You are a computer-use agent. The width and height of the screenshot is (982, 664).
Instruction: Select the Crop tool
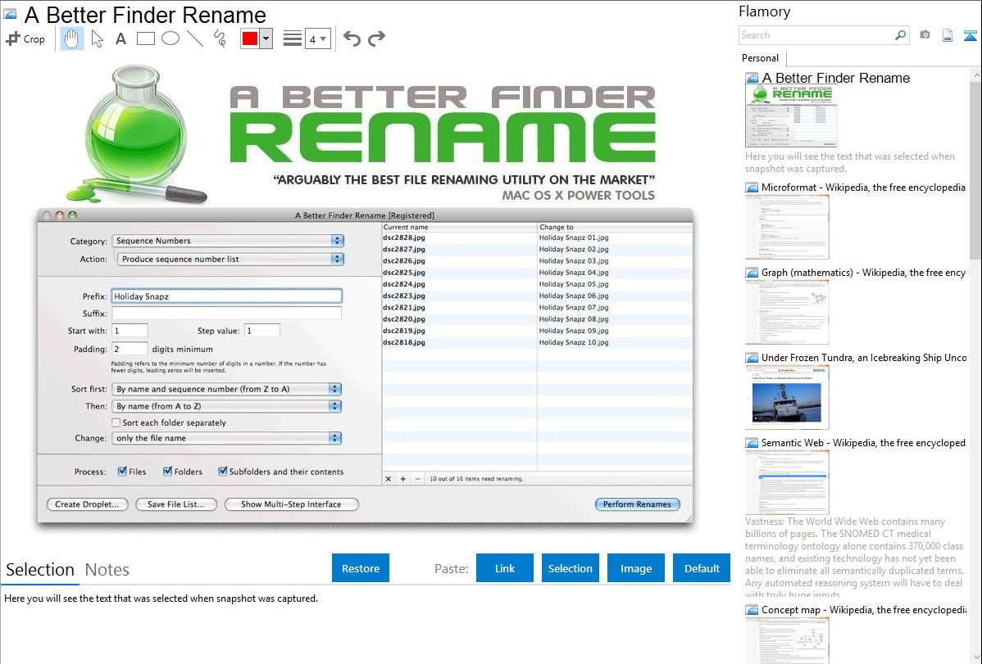point(25,38)
